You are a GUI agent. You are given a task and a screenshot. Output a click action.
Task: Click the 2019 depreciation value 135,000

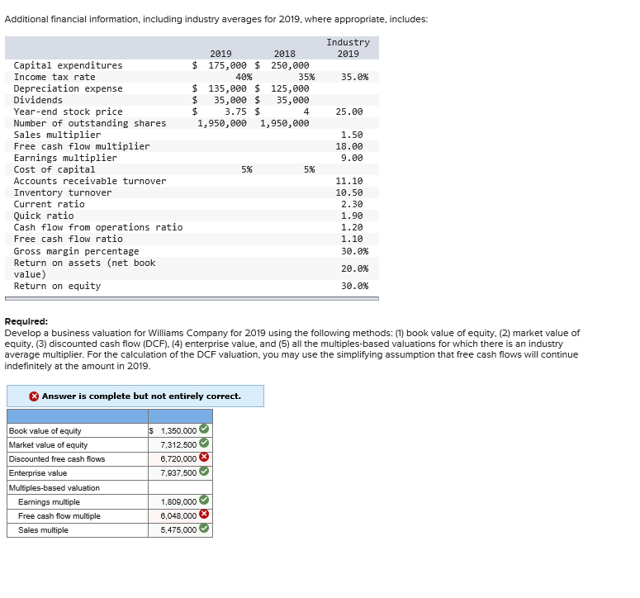pyautogui.click(x=227, y=88)
